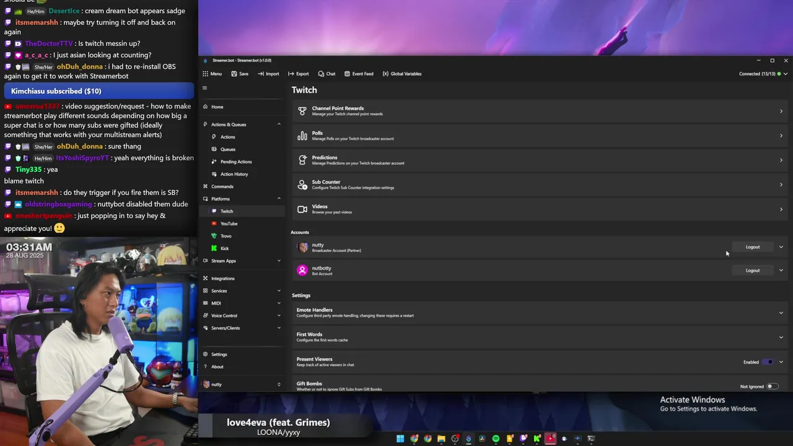Expand the nutty broadcaster account details
Image resolution: width=793 pixels, height=446 pixels.
[781, 247]
